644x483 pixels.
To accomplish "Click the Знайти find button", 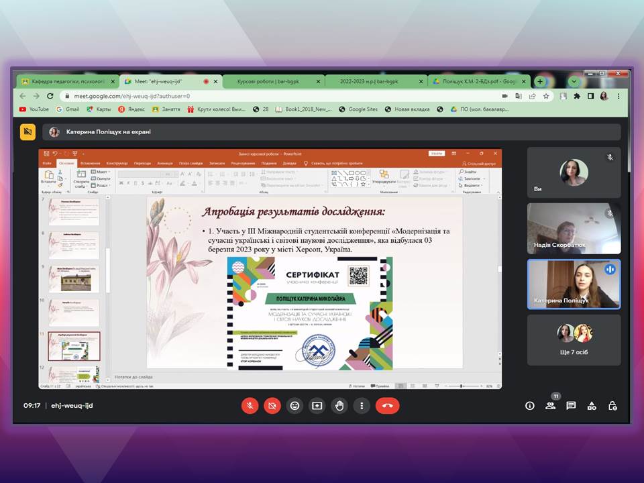I will pos(468,172).
